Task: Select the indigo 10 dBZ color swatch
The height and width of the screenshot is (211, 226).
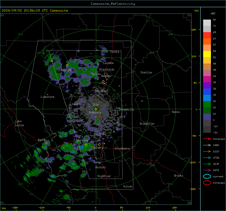Action: click(x=207, y=117)
